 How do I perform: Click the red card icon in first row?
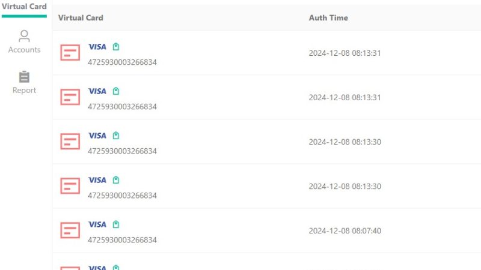(70, 52)
